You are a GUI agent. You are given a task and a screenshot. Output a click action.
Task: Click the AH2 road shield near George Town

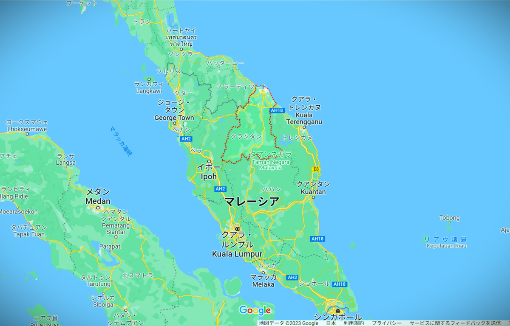click(x=186, y=139)
